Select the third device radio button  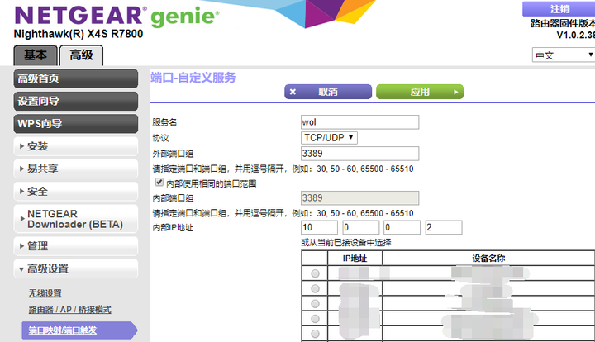[315, 304]
